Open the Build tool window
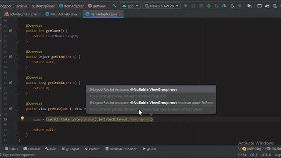The width and height of the screenshot is (281, 158). 51,149
